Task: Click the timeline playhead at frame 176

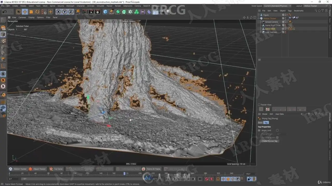Action: [x=125, y=173]
